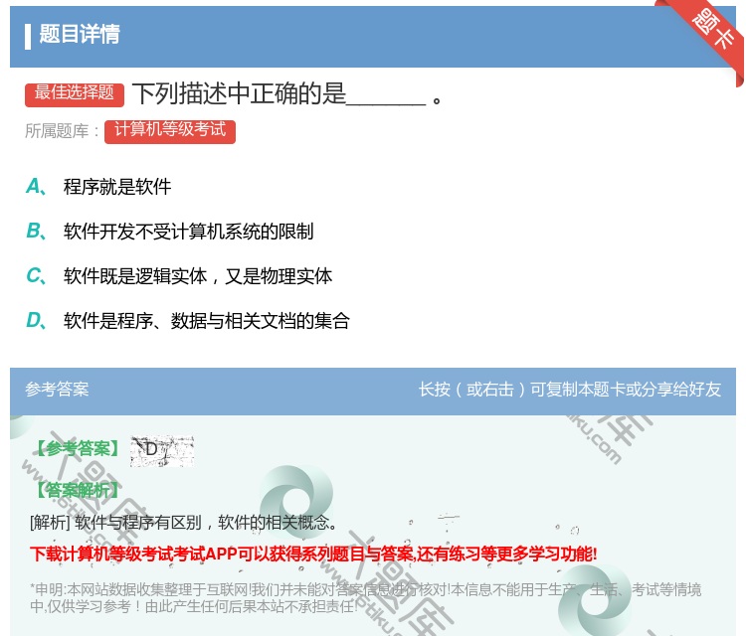Click the grey *申明 disclaimer text
The image size is (746, 636).
pyautogui.click(x=365, y=598)
